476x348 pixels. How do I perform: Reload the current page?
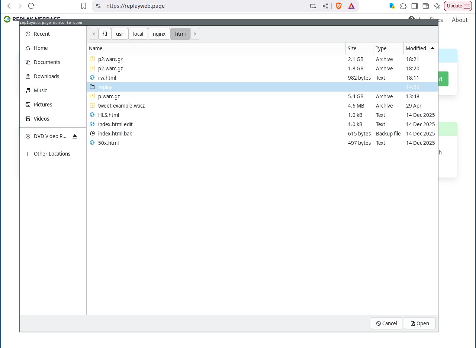pos(31,6)
